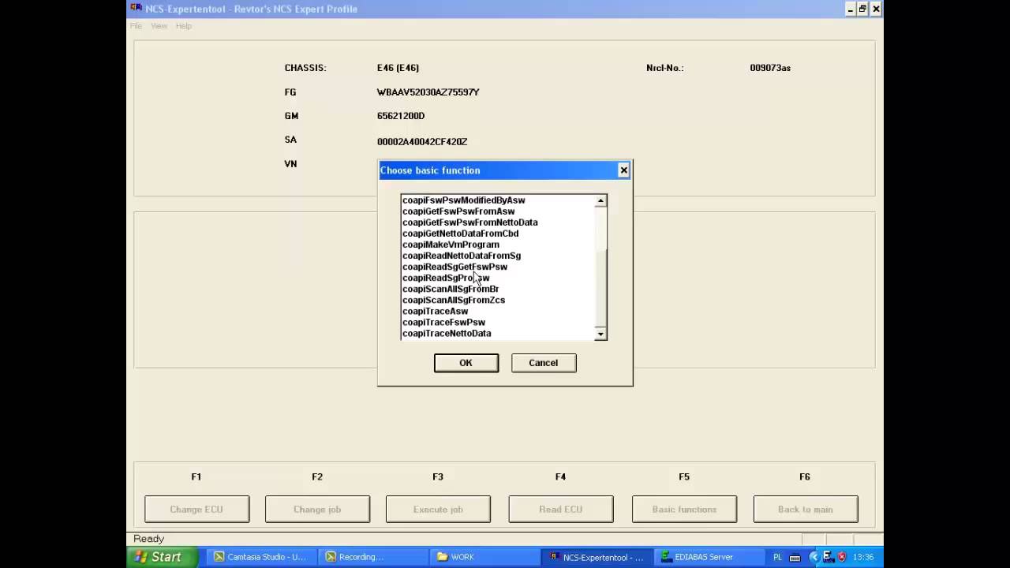This screenshot has width=1010, height=568.
Task: Confirm the dialog with OK
Action: 466,363
